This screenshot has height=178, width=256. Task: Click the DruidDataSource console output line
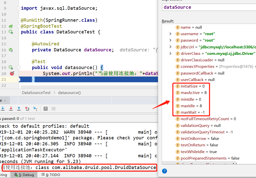click(x=79, y=168)
